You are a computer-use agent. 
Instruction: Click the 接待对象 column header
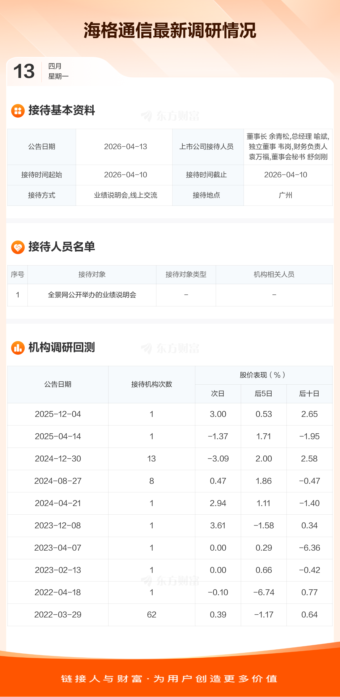[92, 275]
